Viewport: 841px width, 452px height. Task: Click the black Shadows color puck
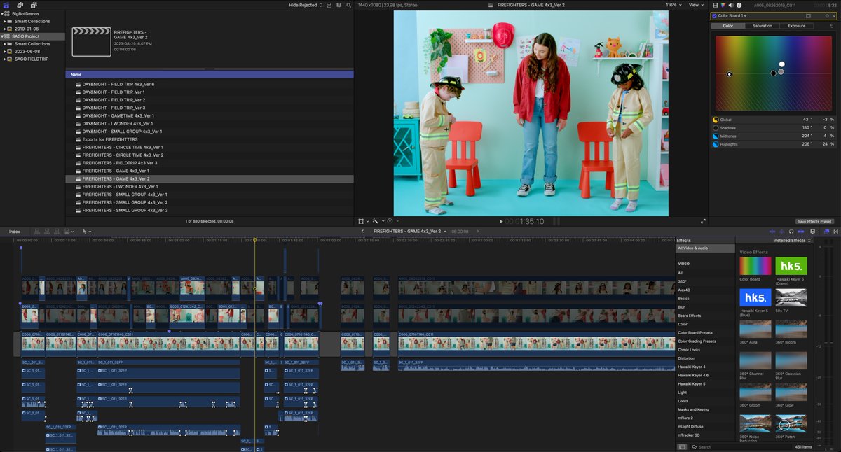pyautogui.click(x=774, y=73)
